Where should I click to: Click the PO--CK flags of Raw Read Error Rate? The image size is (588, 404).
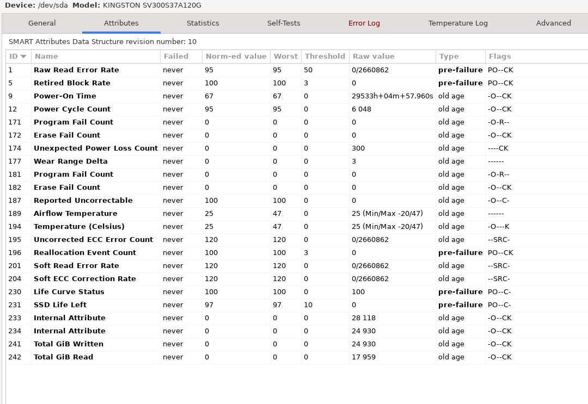point(500,70)
